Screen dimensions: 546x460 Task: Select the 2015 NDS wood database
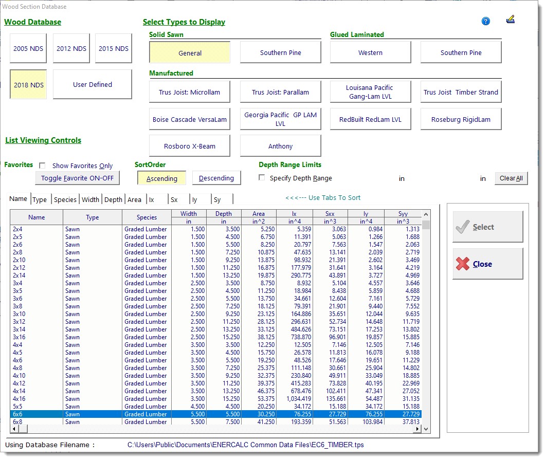pyautogui.click(x=113, y=47)
